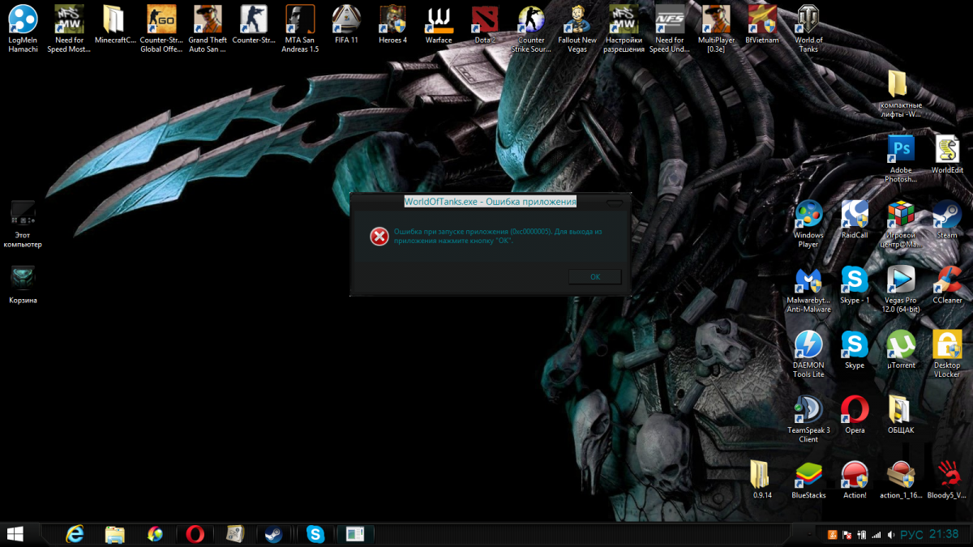
Task: Switch to Skype in the taskbar
Action: click(315, 533)
